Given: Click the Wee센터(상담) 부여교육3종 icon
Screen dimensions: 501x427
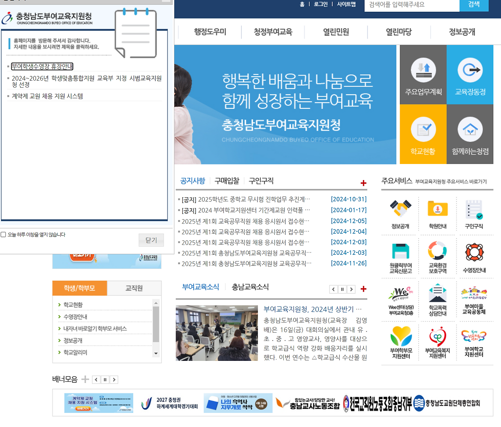Looking at the screenshot, I should click(399, 300).
